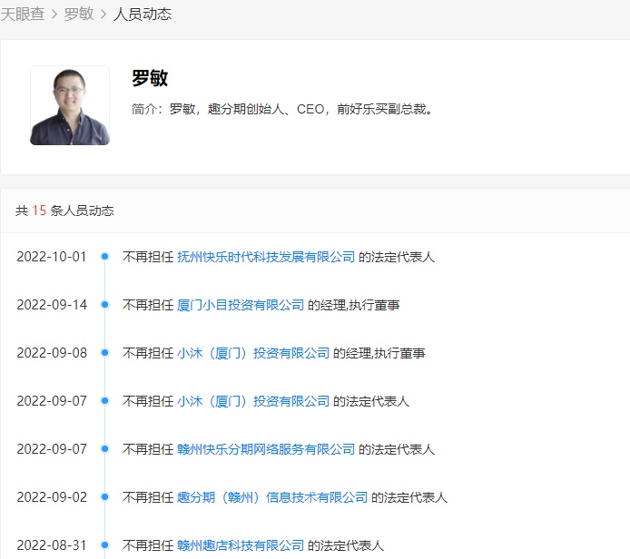Select the 2022-09-02 date entry

tap(52, 497)
